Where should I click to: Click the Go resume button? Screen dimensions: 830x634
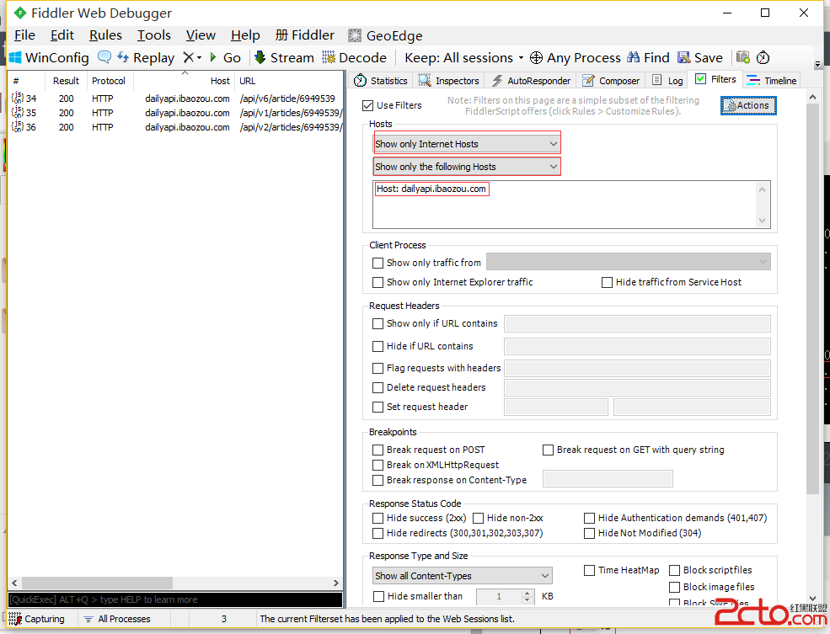(226, 57)
